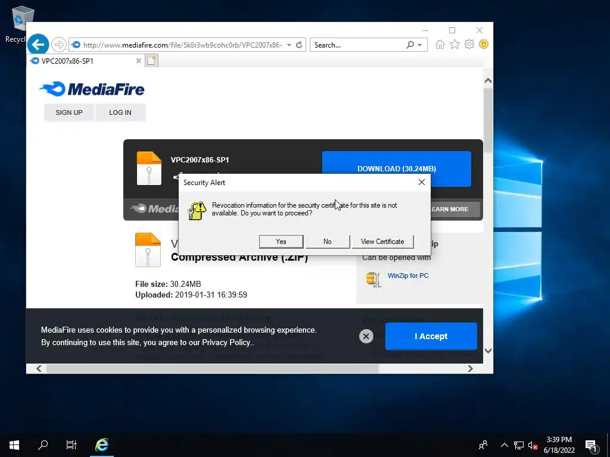Click DOWNLOAD (30.24MB) button

396,168
